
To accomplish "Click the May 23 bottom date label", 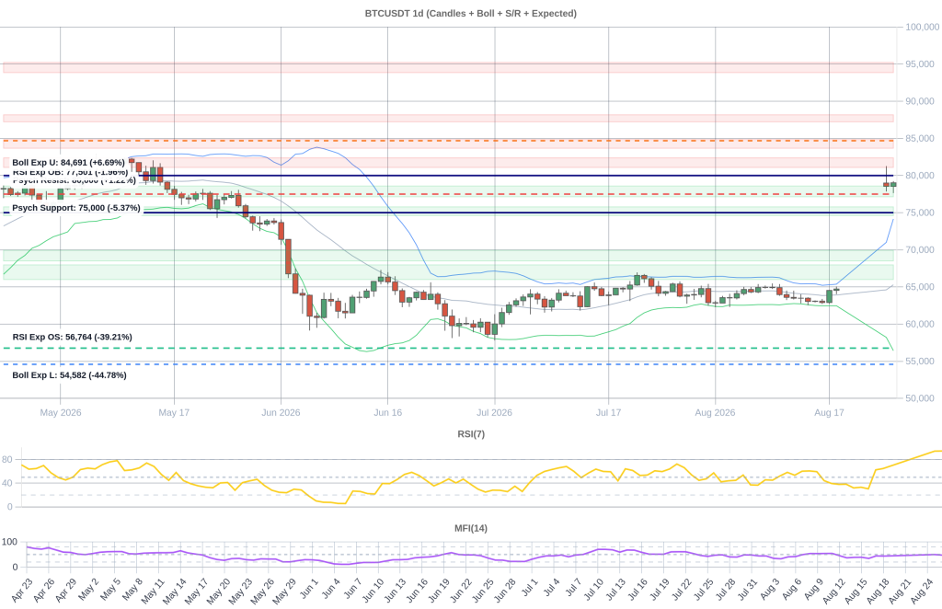I will [242, 591].
